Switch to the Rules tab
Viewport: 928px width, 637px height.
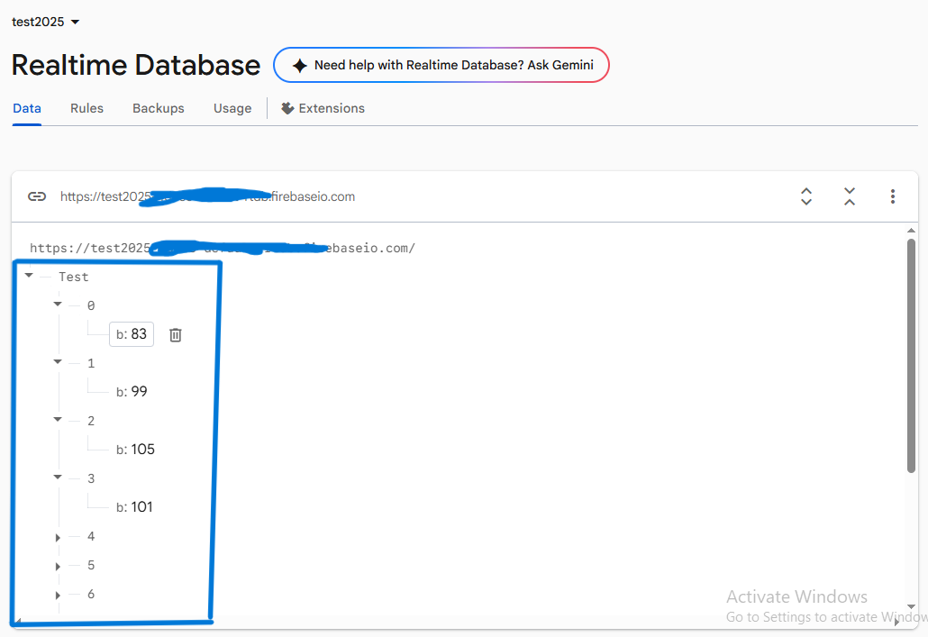pyautogui.click(x=86, y=108)
